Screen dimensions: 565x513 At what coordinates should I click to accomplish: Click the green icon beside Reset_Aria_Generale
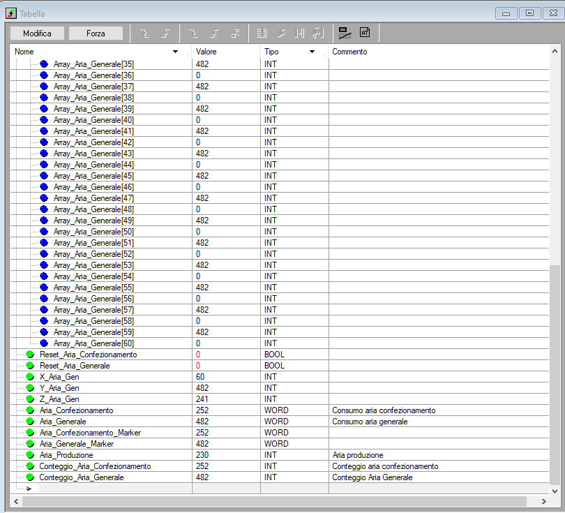pyautogui.click(x=30, y=366)
